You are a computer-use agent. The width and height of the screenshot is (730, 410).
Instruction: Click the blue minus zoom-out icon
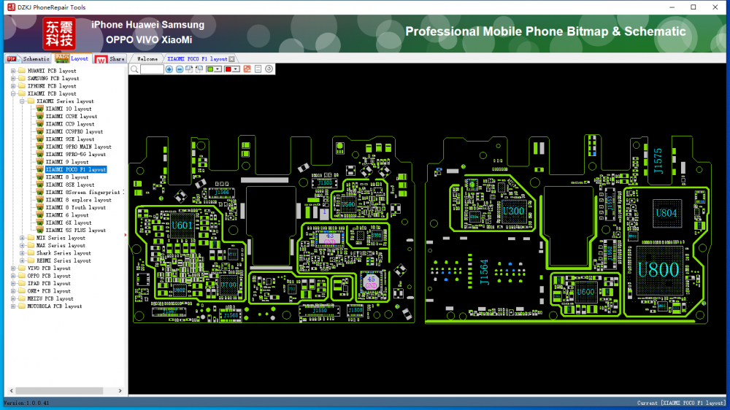click(x=180, y=69)
